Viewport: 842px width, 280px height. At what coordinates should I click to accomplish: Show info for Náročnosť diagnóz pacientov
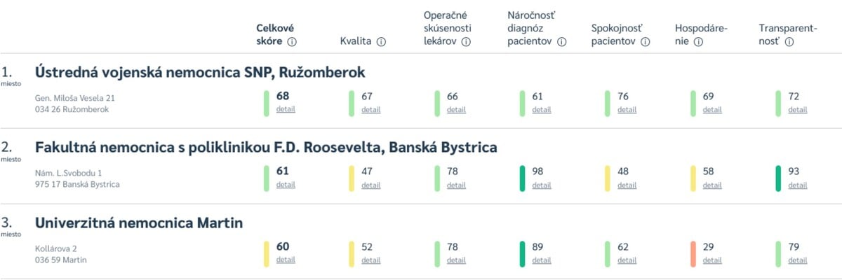[x=561, y=42]
